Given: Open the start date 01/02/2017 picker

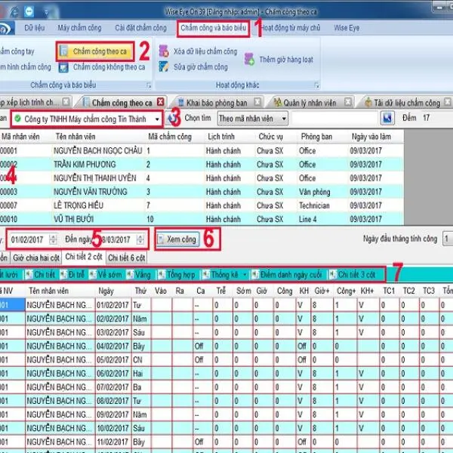Looking at the screenshot, I should [x=52, y=239].
